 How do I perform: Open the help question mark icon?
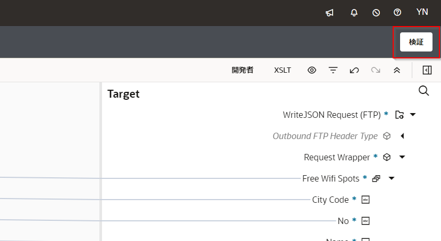(x=397, y=13)
